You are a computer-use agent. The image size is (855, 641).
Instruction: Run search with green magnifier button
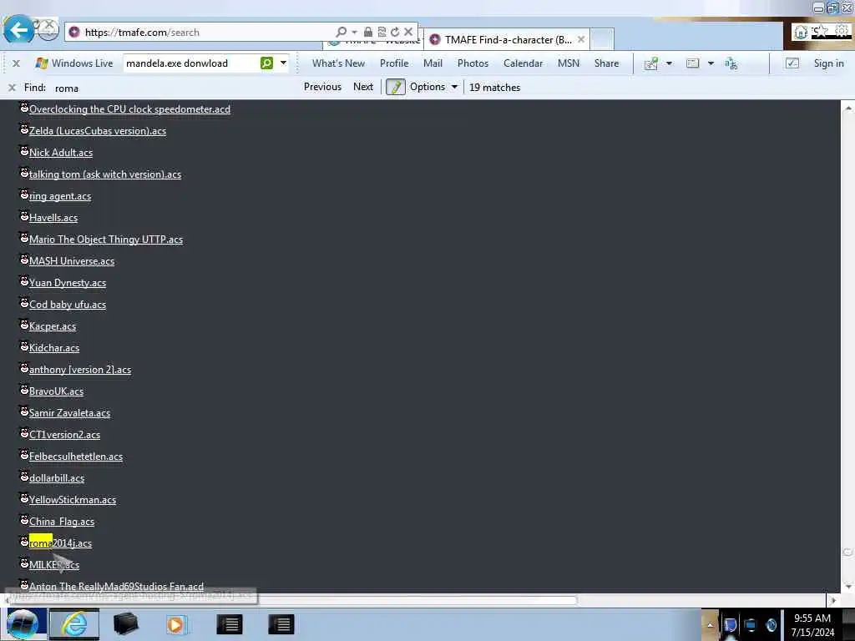(266, 63)
